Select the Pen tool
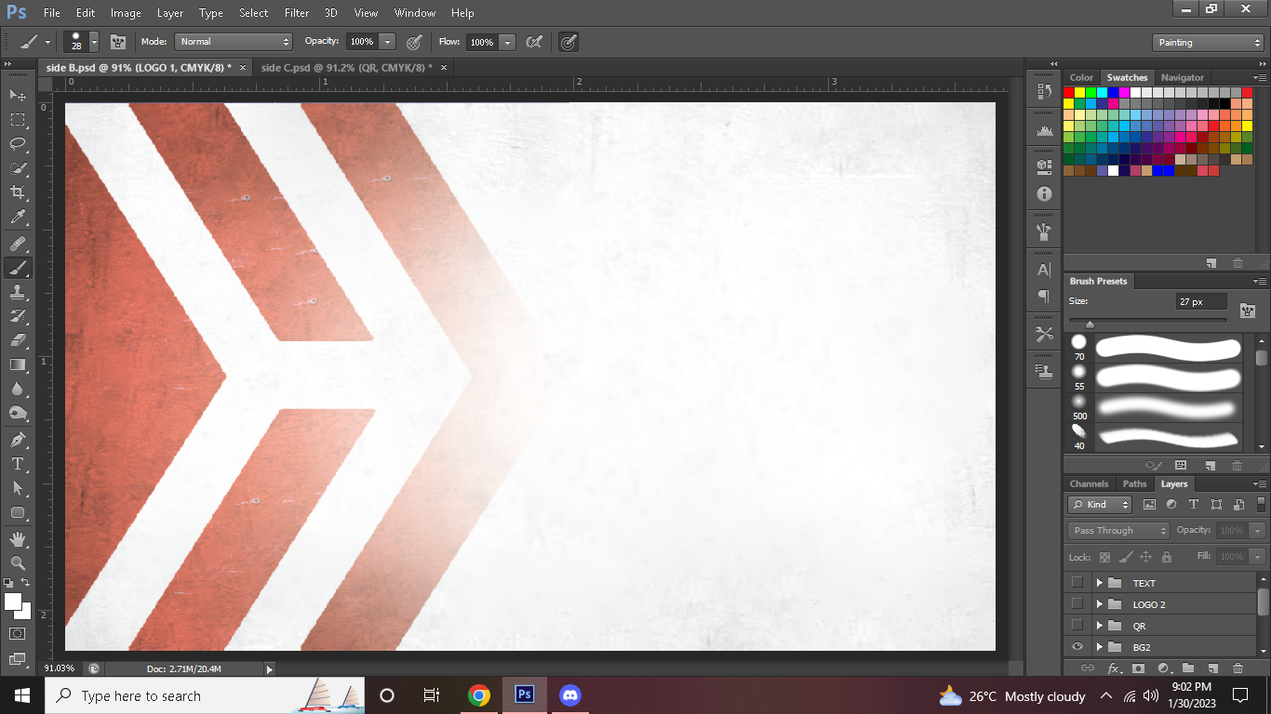Screen dimensions: 1271x714 tap(18, 439)
